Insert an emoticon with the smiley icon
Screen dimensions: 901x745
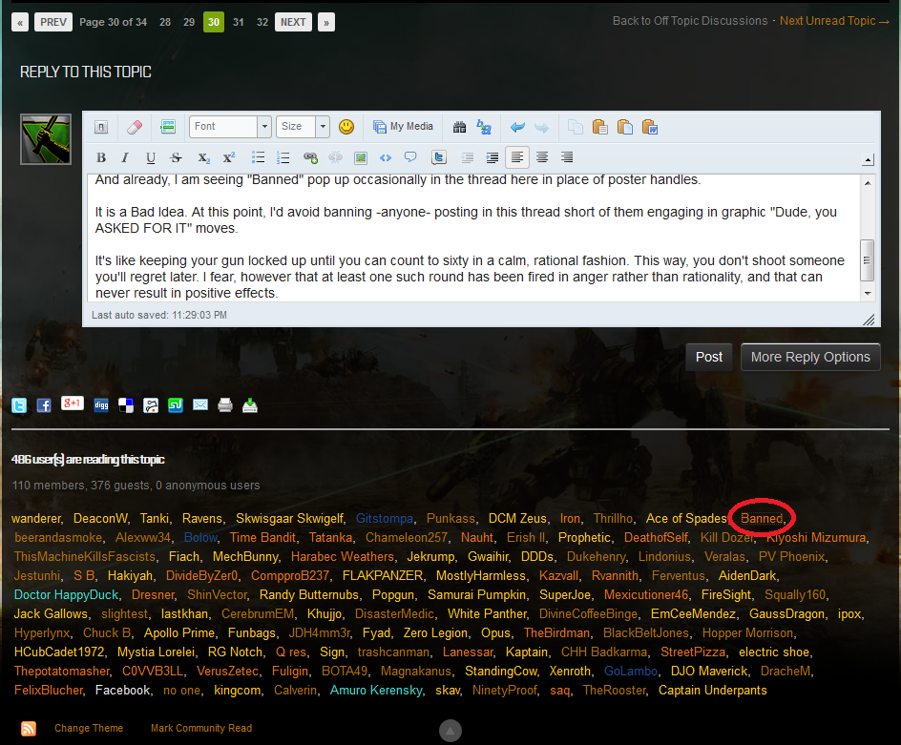coord(346,127)
